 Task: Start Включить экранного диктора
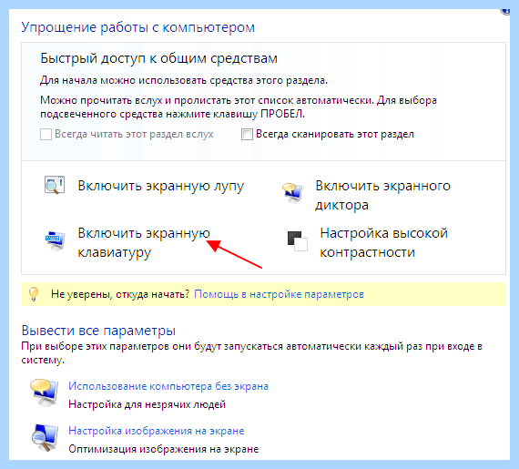click(x=382, y=195)
